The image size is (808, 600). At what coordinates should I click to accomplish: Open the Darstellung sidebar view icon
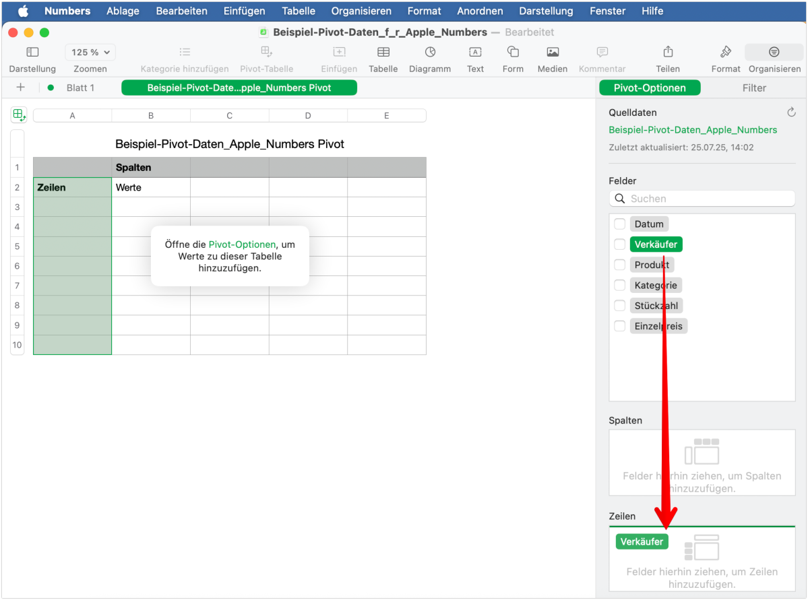[x=32, y=52]
